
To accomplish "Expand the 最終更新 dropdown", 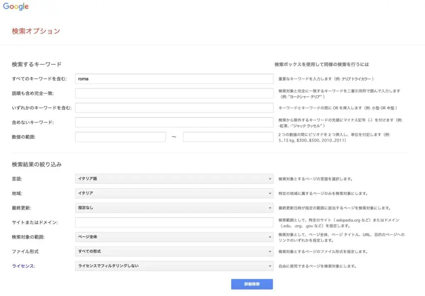I will pyautogui.click(x=174, y=208).
